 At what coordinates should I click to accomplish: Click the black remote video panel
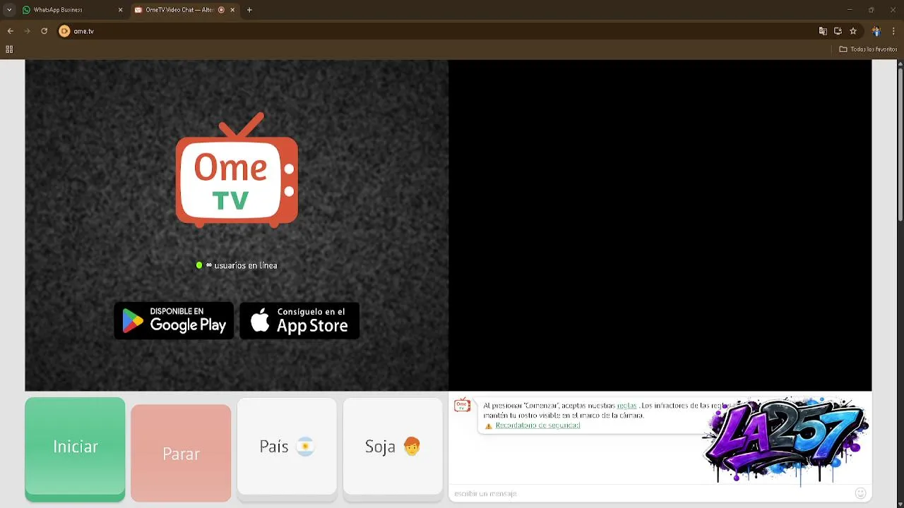[660, 225]
